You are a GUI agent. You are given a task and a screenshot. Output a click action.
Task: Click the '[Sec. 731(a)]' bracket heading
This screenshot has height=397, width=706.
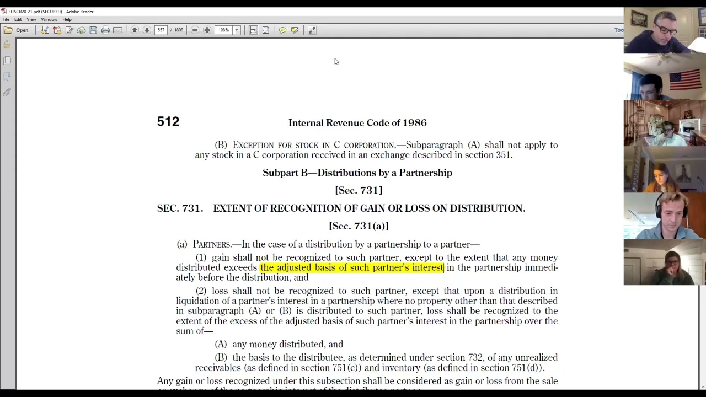(359, 226)
